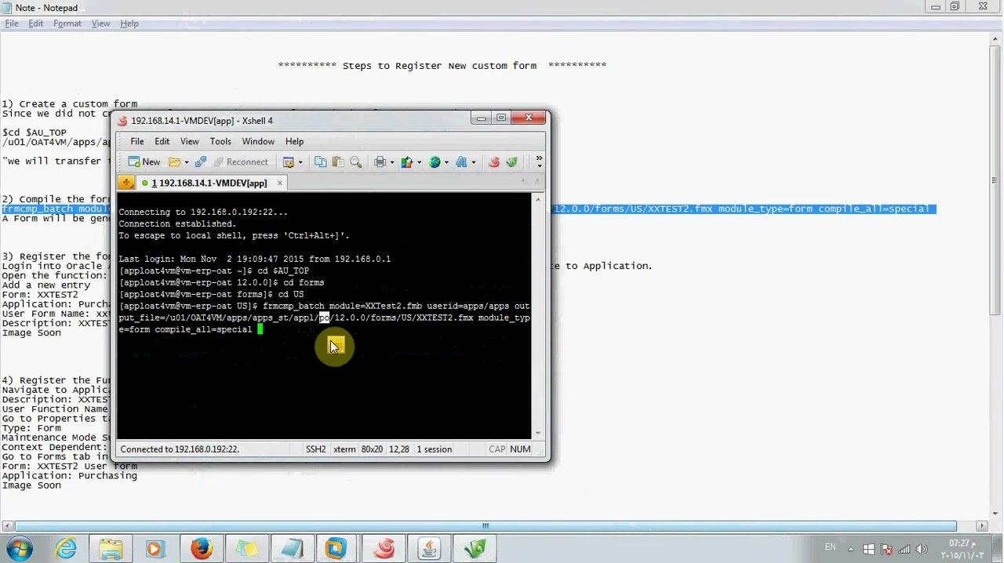The image size is (1004, 563).
Task: Click the xterm entry in Xshell status bar
Action: pos(344,449)
